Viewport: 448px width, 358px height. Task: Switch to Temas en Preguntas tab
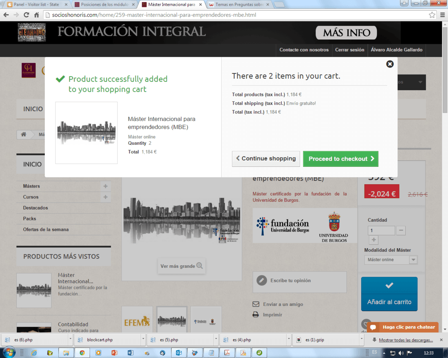click(239, 4)
